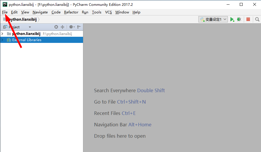
Task: Click the Project panel title icon
Action: pos(5,27)
